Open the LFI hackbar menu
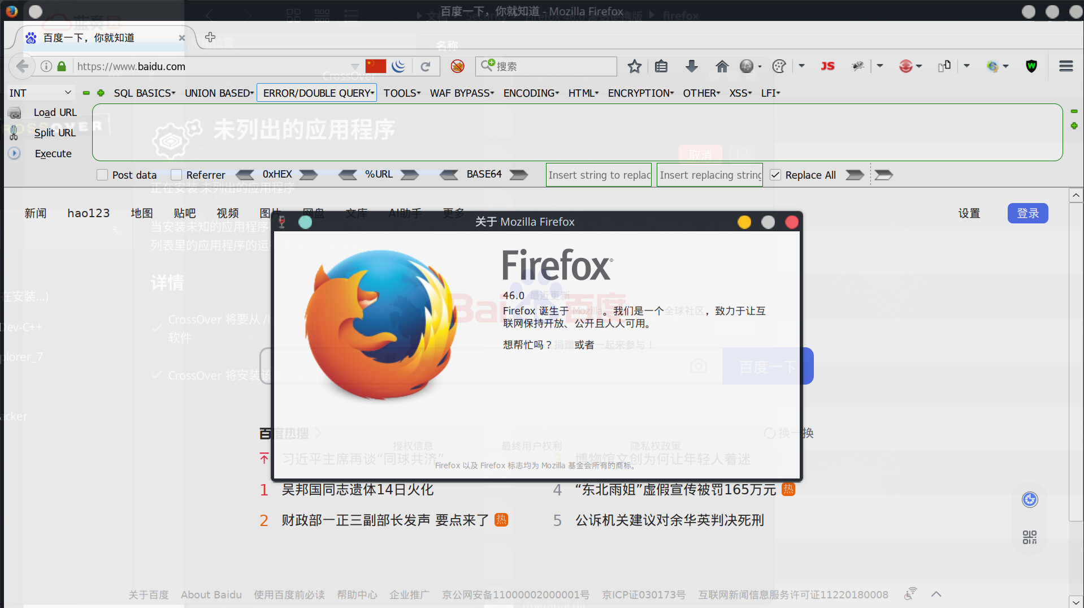 click(770, 93)
